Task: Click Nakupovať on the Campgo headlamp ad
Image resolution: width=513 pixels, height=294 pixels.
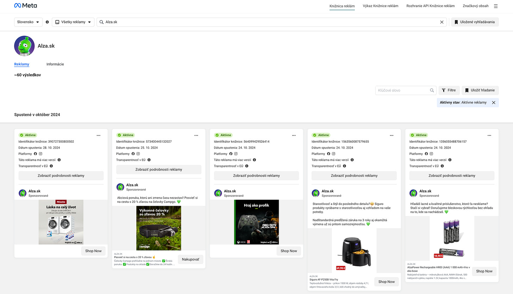Action: click(x=191, y=259)
